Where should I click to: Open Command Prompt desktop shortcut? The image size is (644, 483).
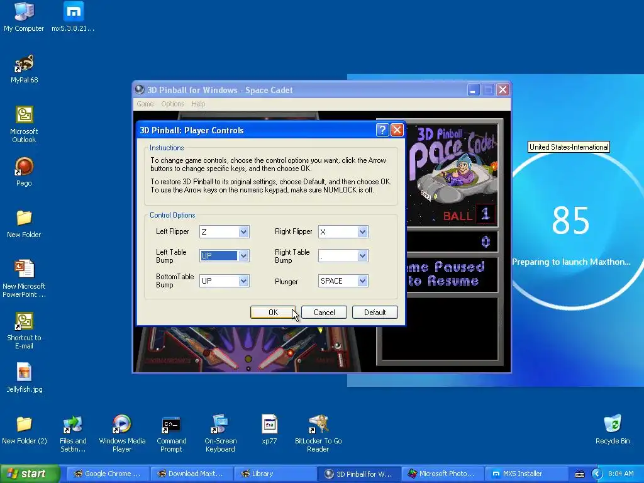click(x=171, y=434)
